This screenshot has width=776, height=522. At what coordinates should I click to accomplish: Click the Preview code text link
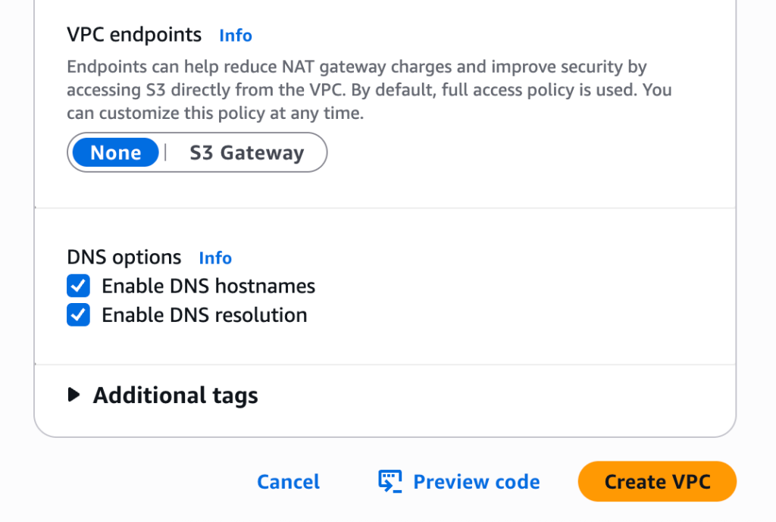tap(476, 482)
